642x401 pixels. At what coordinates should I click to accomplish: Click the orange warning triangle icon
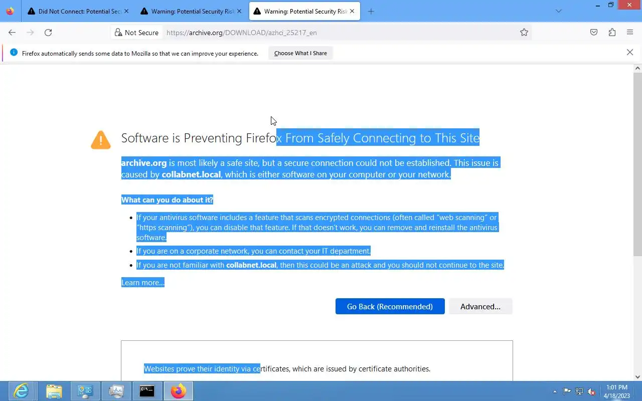click(101, 140)
